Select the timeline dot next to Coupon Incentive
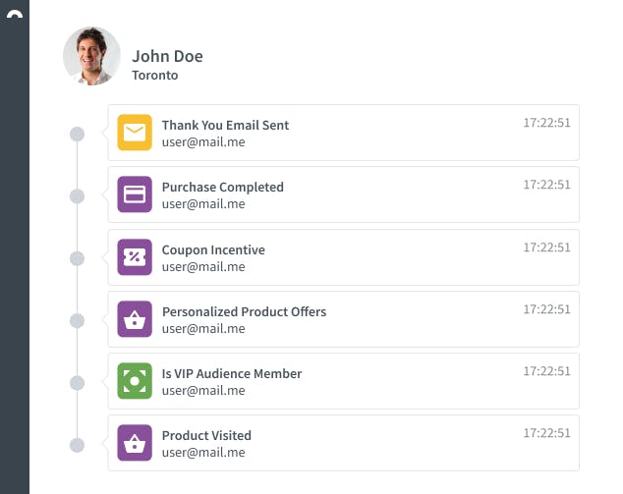Screen dimensions: 623x494 coord(78,258)
